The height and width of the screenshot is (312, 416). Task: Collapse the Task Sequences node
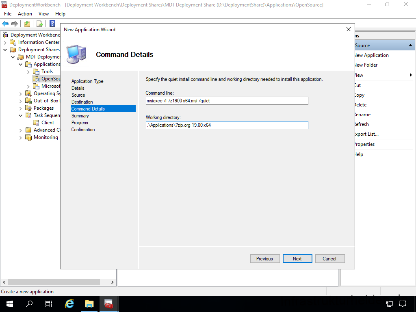click(x=20, y=115)
